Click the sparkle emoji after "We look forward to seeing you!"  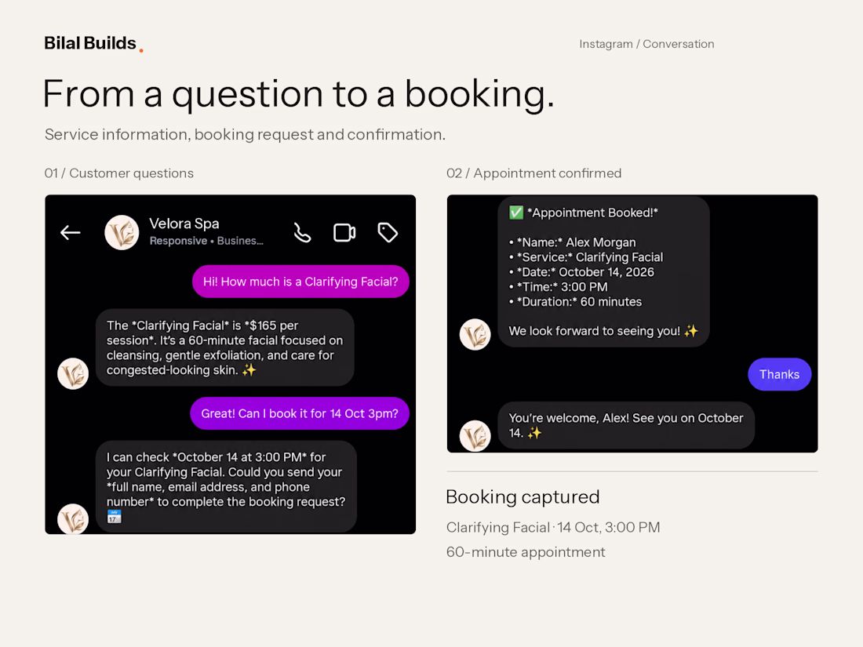click(x=690, y=331)
